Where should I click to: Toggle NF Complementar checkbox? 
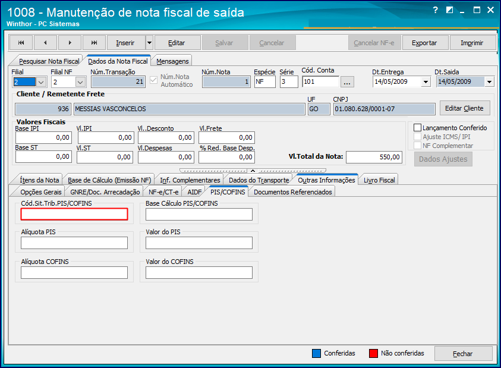click(x=418, y=146)
